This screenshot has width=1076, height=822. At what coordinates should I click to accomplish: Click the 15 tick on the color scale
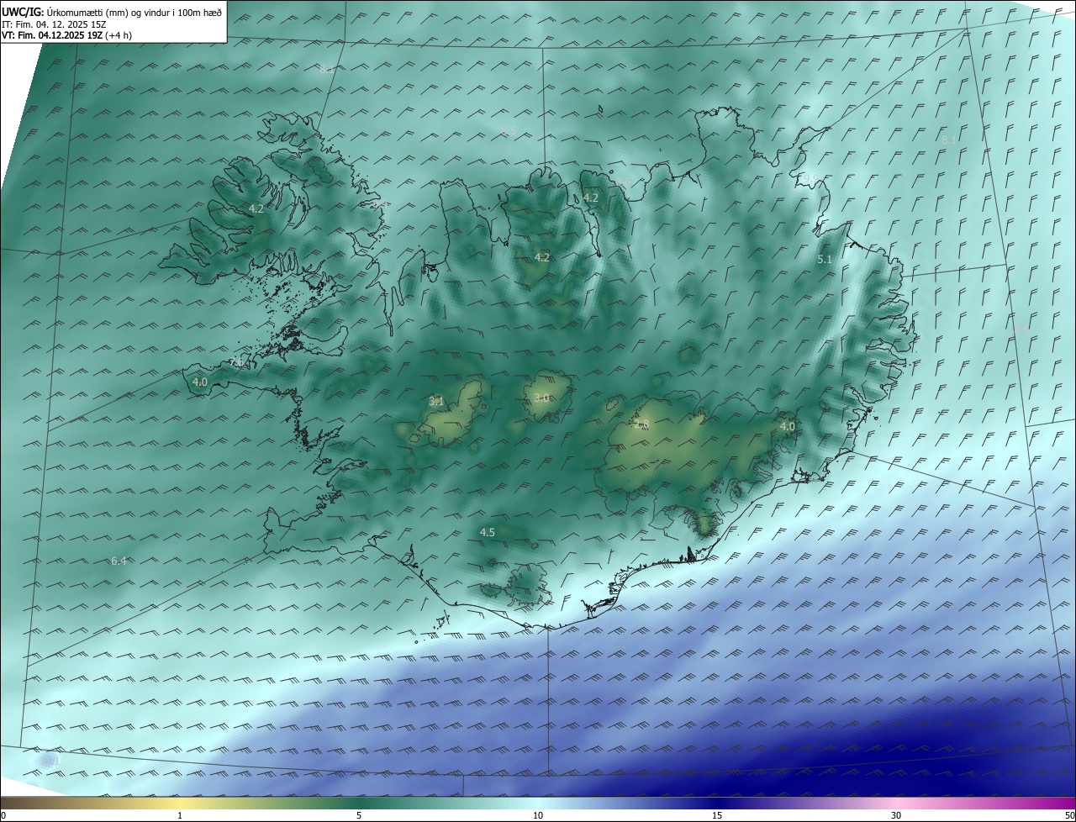[x=717, y=815]
